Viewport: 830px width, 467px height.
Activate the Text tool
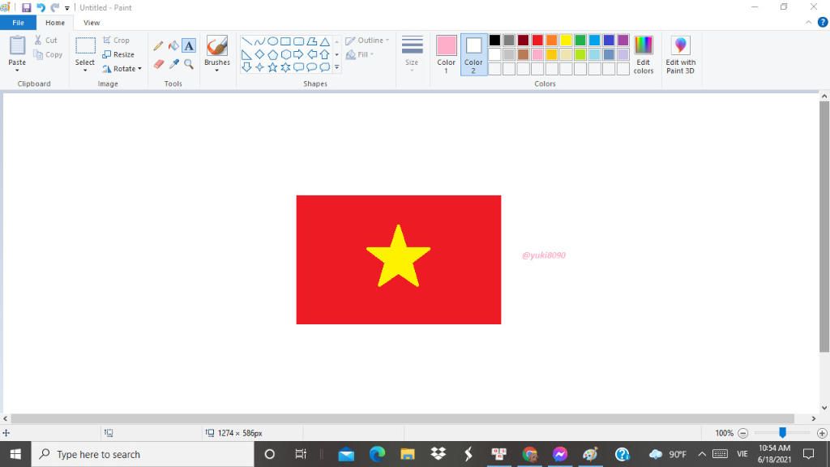pos(189,46)
